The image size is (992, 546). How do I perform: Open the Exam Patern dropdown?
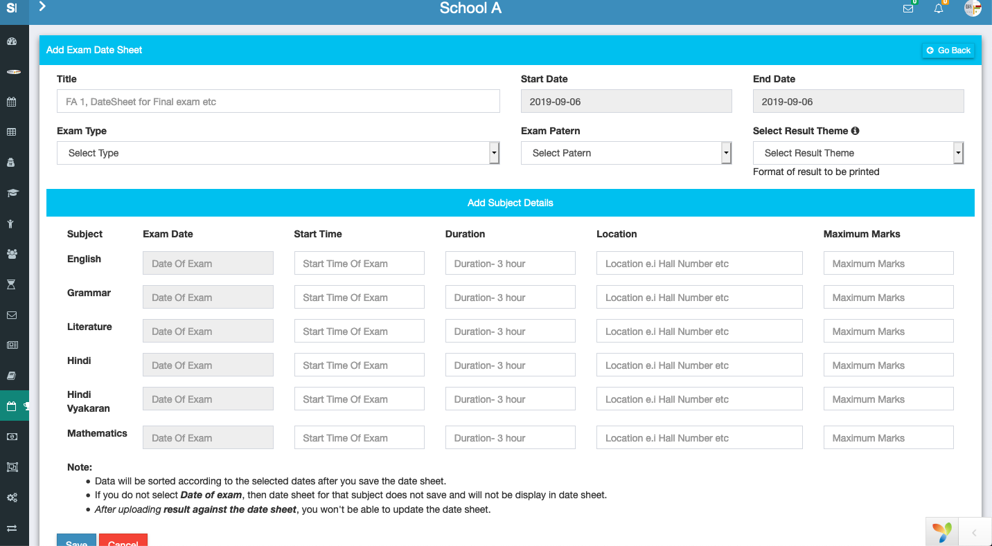tap(626, 153)
